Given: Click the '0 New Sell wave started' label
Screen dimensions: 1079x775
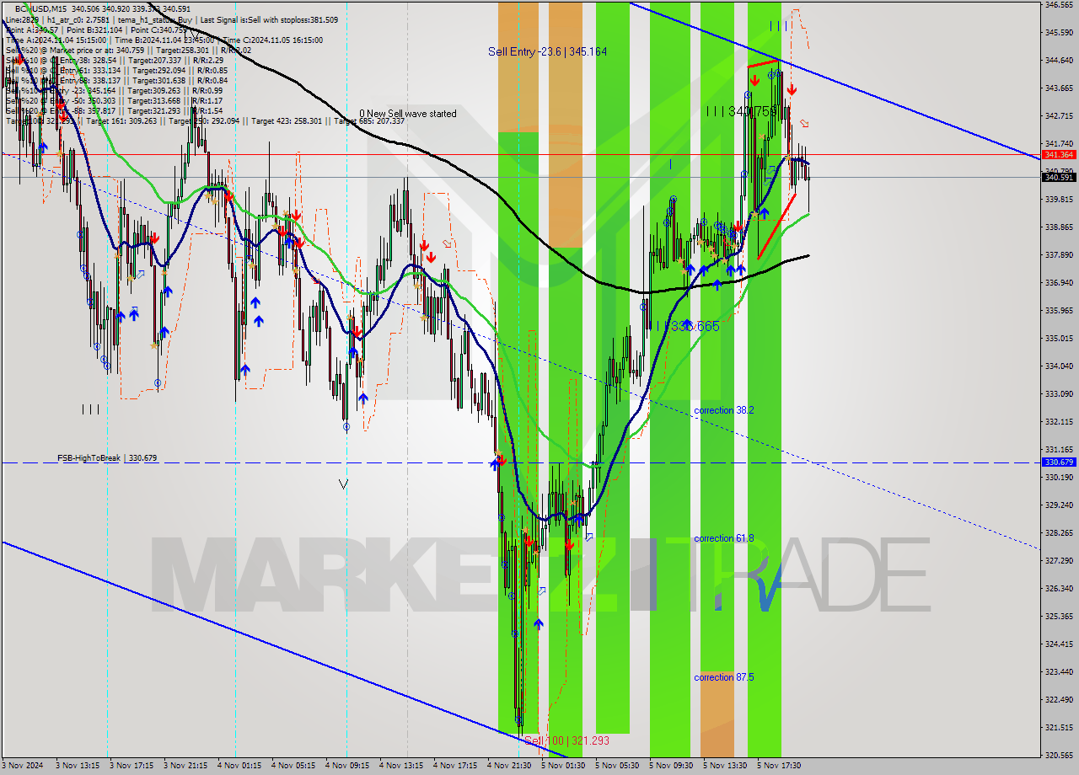Looking at the screenshot, I should [408, 114].
